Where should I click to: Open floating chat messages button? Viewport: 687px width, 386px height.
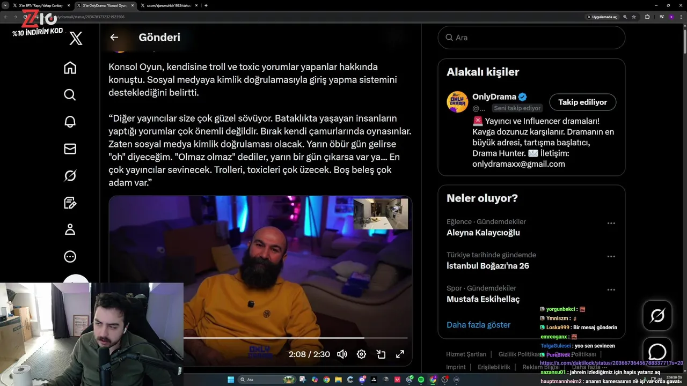tap(657, 351)
